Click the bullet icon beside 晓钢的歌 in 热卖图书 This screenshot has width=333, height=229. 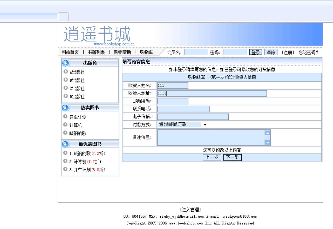tap(66, 132)
